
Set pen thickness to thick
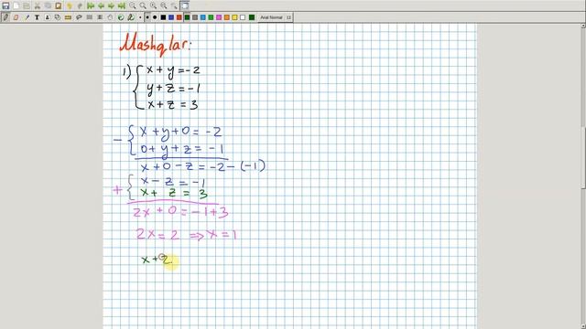tap(155, 17)
